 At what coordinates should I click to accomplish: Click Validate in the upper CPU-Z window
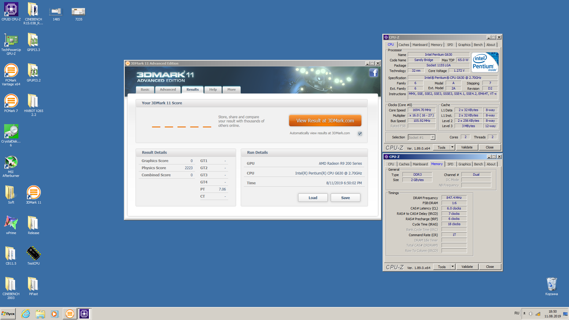coord(467,147)
